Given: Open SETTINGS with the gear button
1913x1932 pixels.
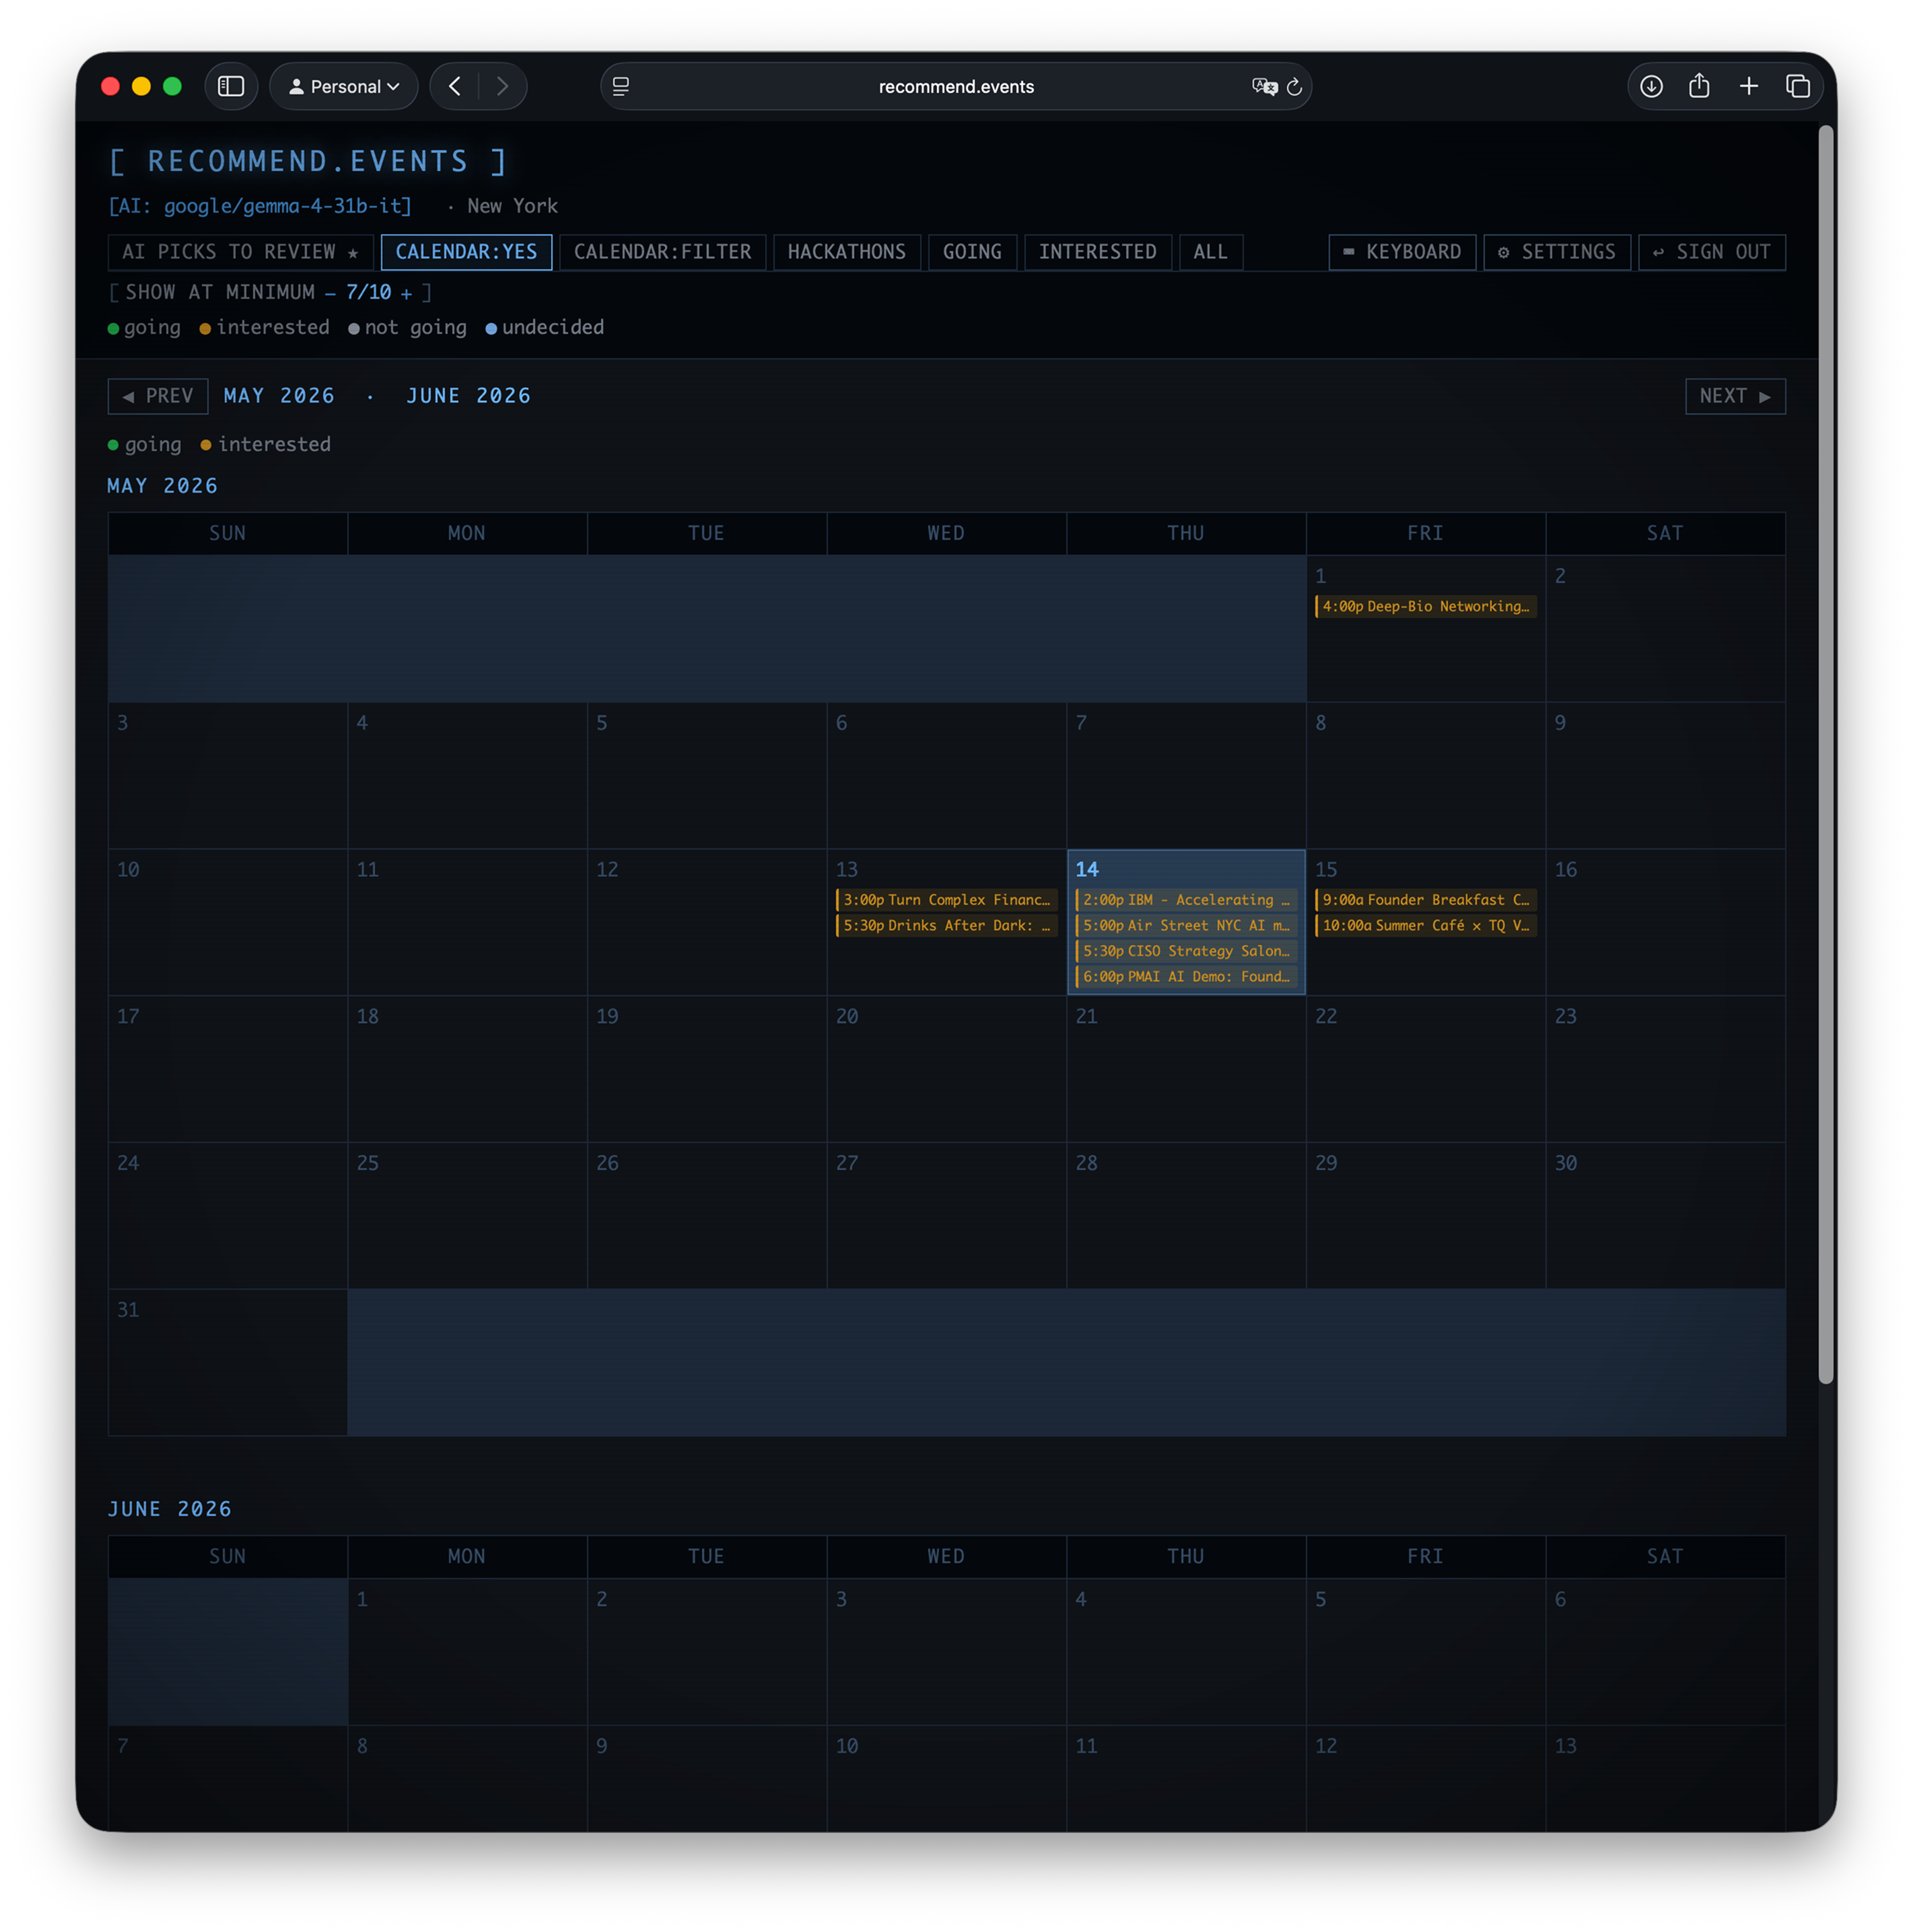Looking at the screenshot, I should pos(1557,252).
